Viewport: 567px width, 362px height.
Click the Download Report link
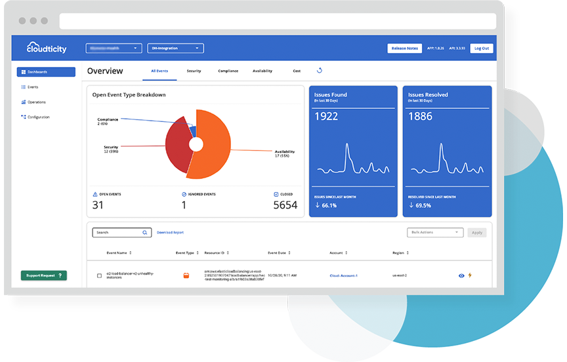pyautogui.click(x=171, y=233)
